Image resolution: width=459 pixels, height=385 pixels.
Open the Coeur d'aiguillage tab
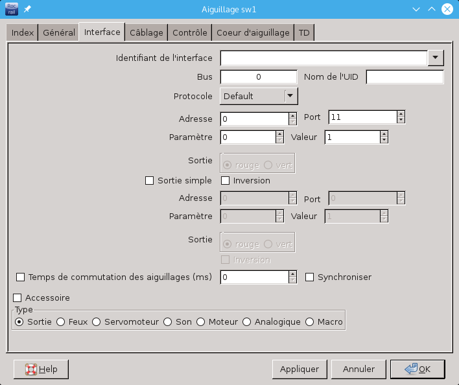click(253, 33)
